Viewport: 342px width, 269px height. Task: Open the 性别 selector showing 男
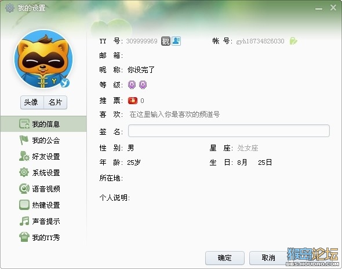[x=131, y=148]
